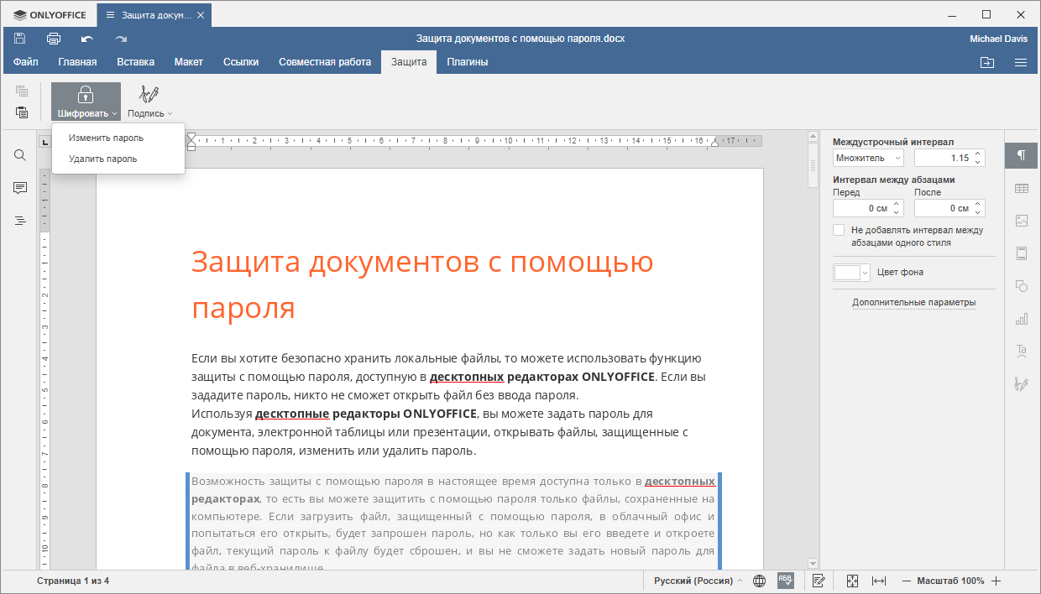Open the Navigation headings panel icon

pyautogui.click(x=20, y=221)
